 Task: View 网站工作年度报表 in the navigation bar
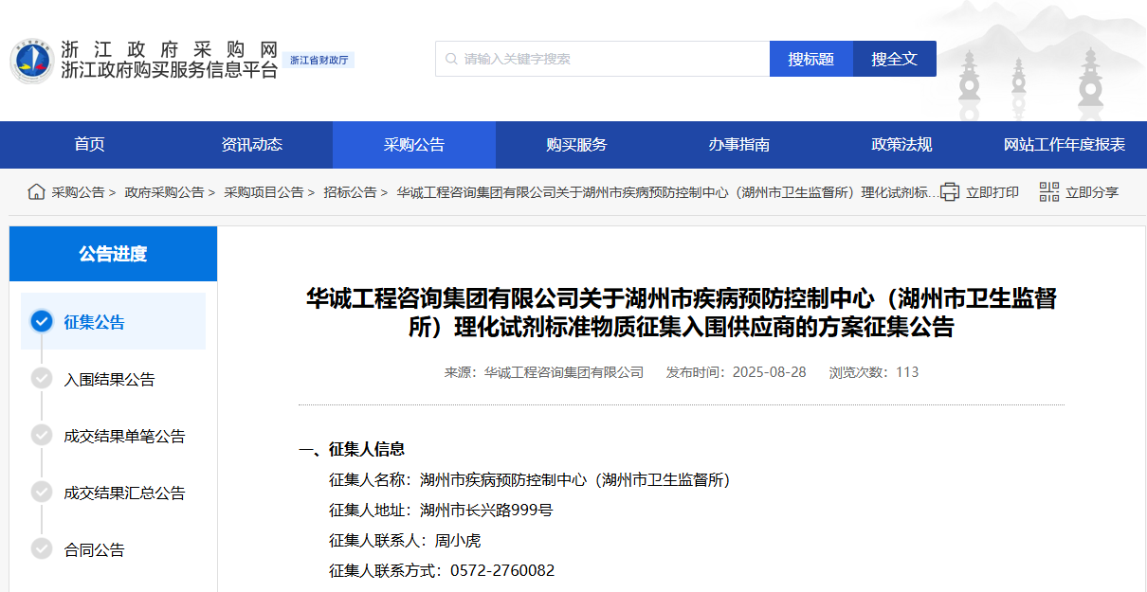tap(1062, 144)
